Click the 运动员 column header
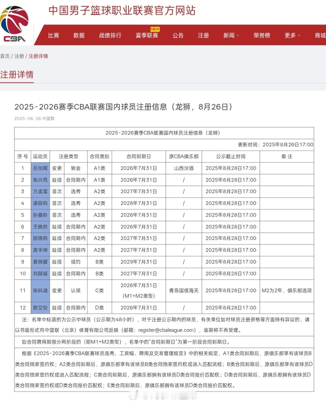The height and width of the screenshot is (403, 326). coord(40,156)
